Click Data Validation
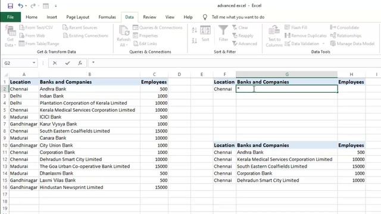Screen dimensions: 381x214 302,43
